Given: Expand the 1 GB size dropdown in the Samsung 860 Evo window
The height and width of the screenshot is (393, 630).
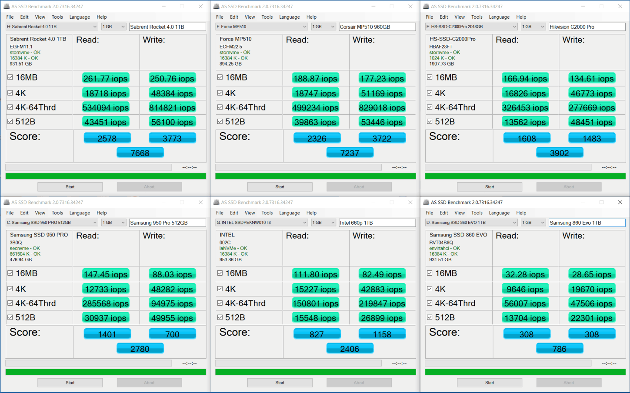Looking at the screenshot, I should (533, 223).
